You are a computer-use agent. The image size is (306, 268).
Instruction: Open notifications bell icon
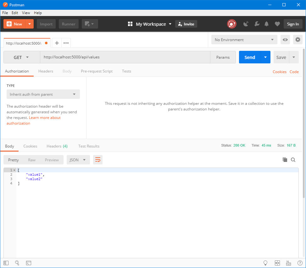click(x=266, y=24)
